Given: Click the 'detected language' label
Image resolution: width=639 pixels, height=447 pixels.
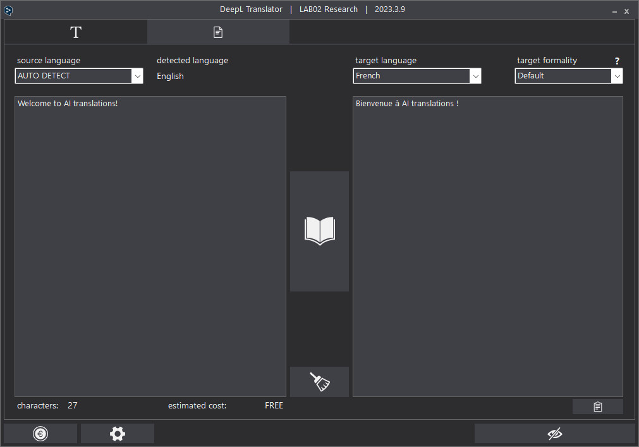Looking at the screenshot, I should (x=192, y=61).
